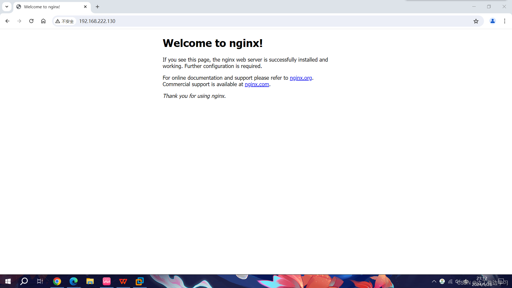The width and height of the screenshot is (512, 288).
Task: Open the nginx.org documentation link
Action: 301,78
